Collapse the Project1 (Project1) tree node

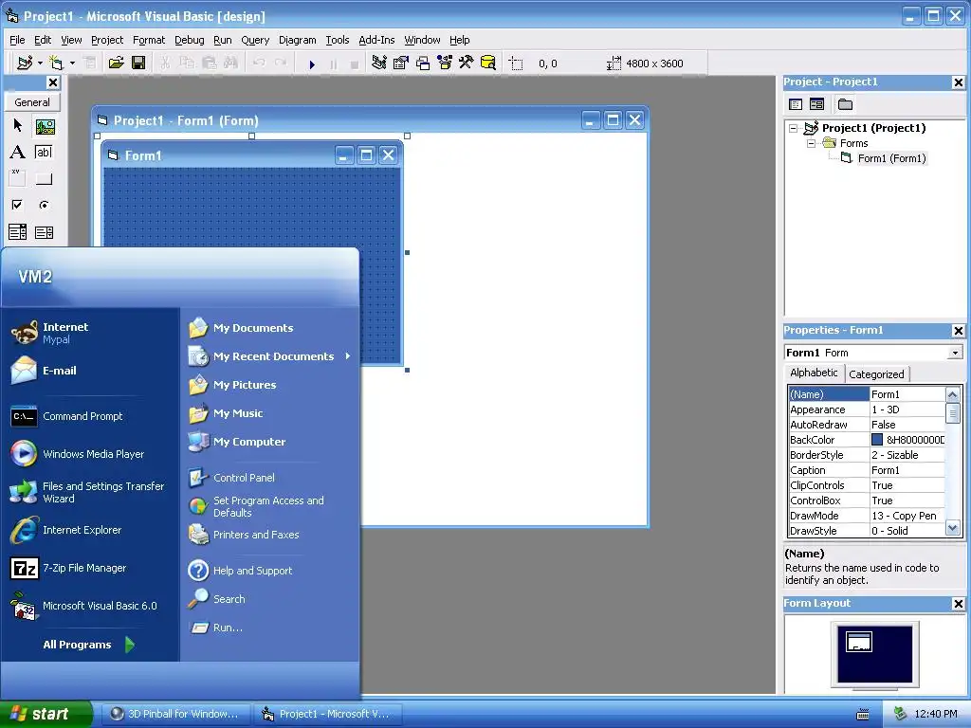coord(794,128)
